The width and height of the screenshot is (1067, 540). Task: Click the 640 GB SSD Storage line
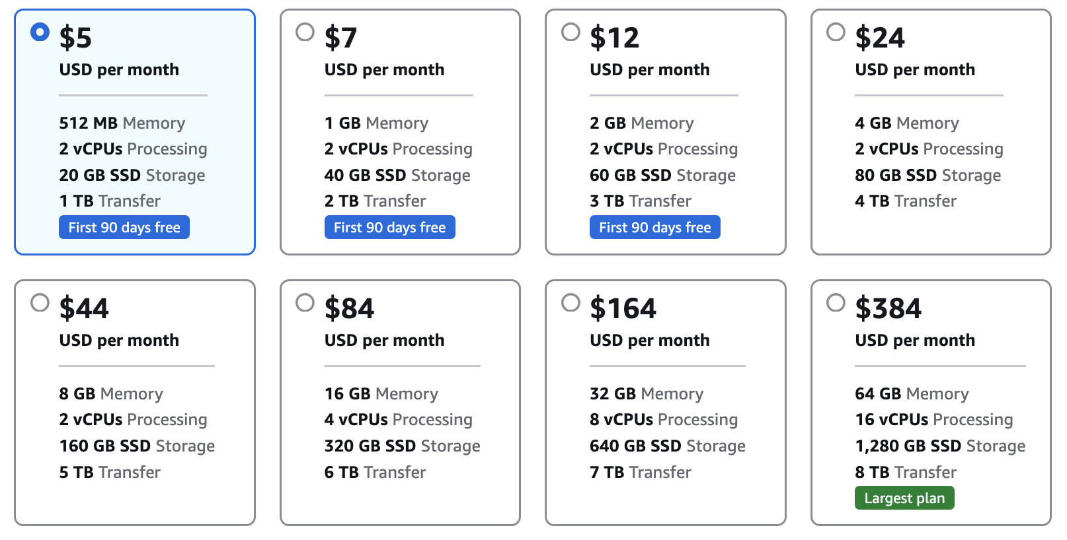[x=667, y=446]
